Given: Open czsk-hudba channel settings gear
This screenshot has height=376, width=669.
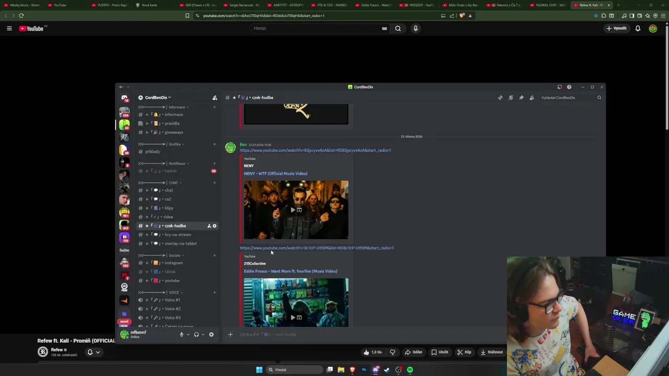Looking at the screenshot, I should (214, 226).
